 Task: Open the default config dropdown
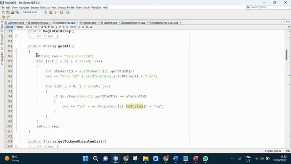tap(32, 12)
